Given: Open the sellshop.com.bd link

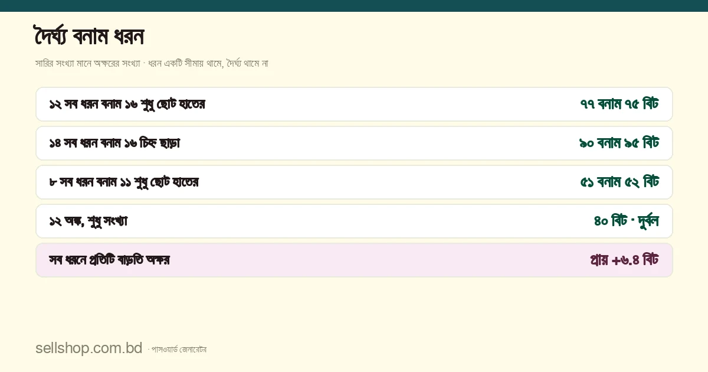Looking at the screenshot, I should click(89, 348).
